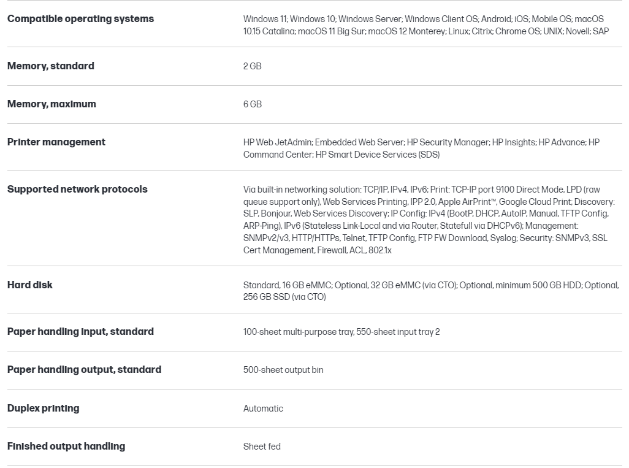Click the "Hard disk" row label
This screenshot has width=629, height=468.
[30, 285]
